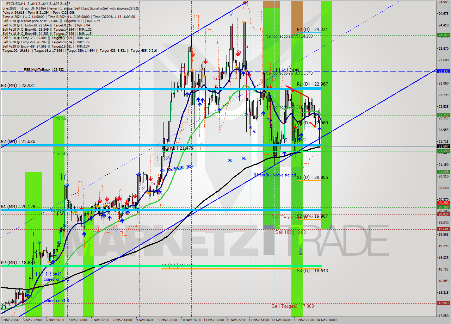The width and height of the screenshot is (451, 324).
Task: Click the blue 23.332 price tag on axis
Action: (443, 71)
